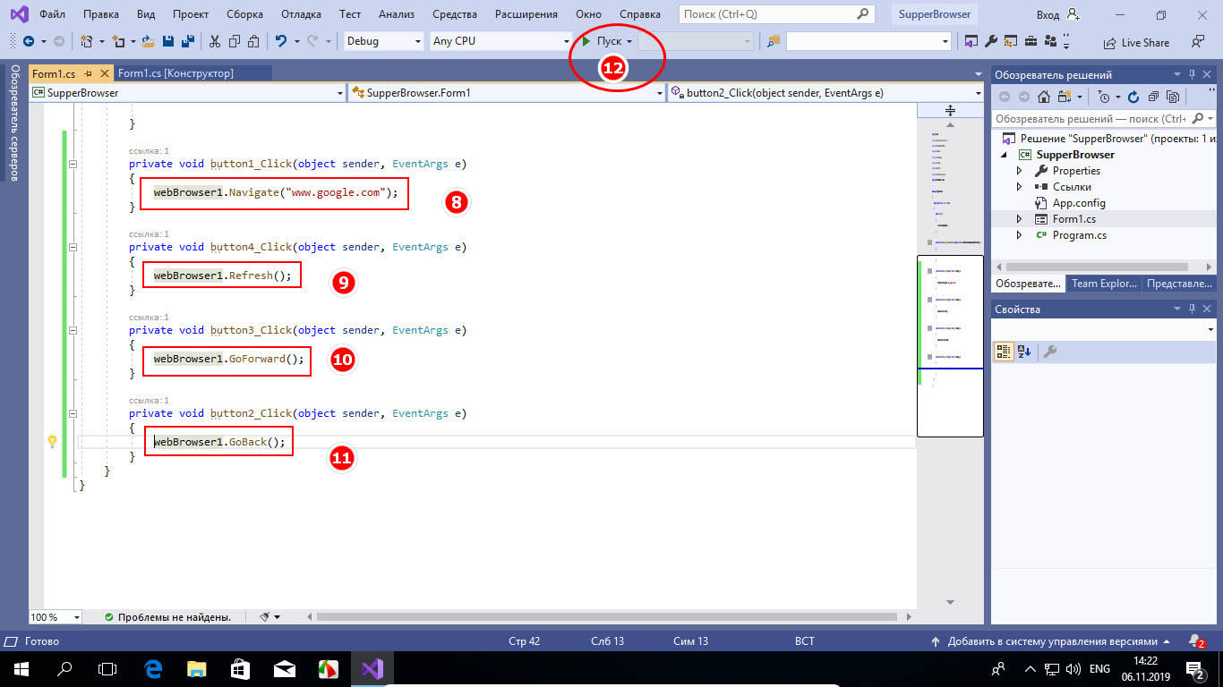This screenshot has width=1223, height=687.
Task: Switch to the Представление классов tab
Action: click(x=1179, y=283)
